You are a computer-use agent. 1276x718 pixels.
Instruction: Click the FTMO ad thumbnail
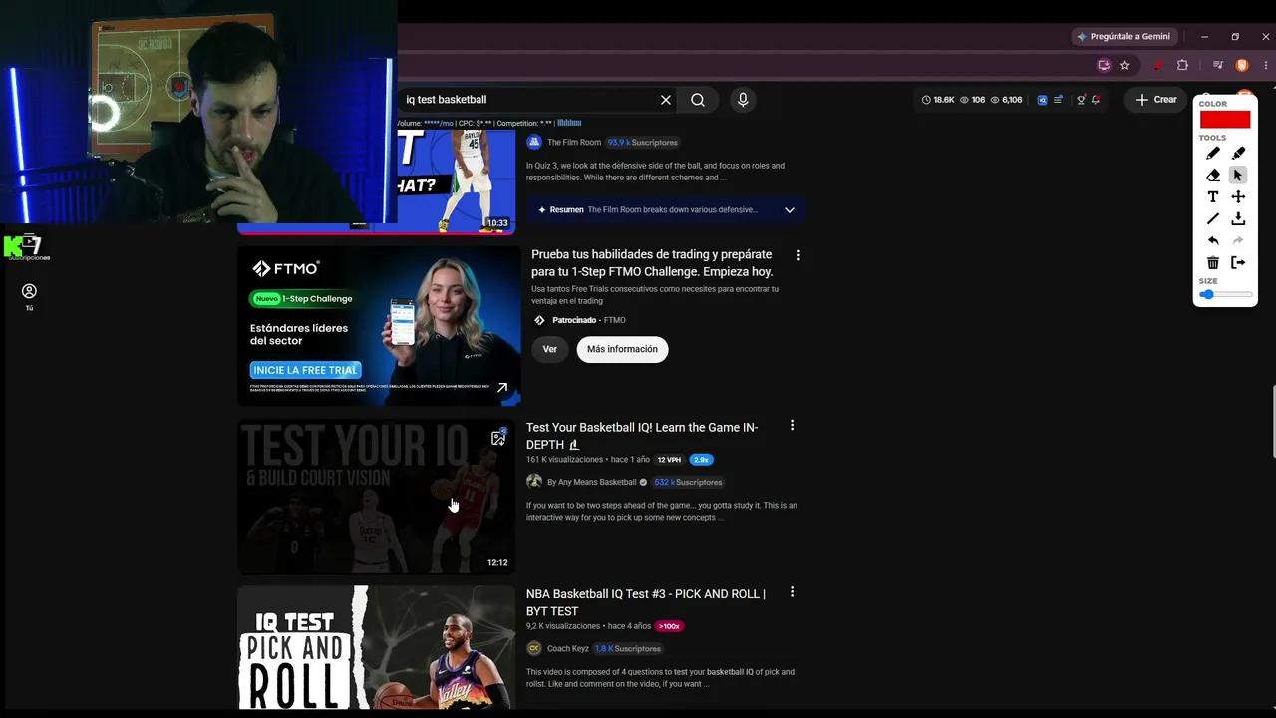[379, 326]
